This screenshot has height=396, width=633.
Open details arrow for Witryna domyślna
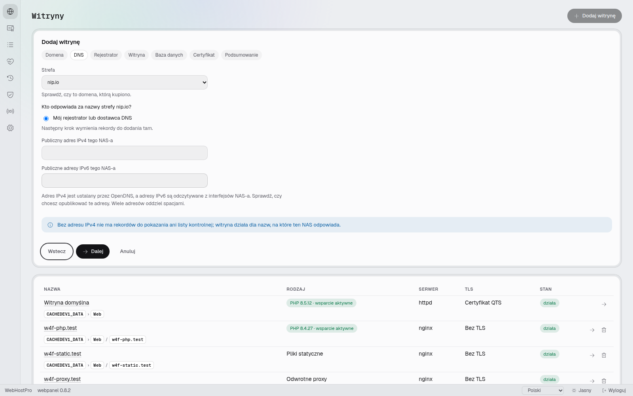pyautogui.click(x=604, y=304)
